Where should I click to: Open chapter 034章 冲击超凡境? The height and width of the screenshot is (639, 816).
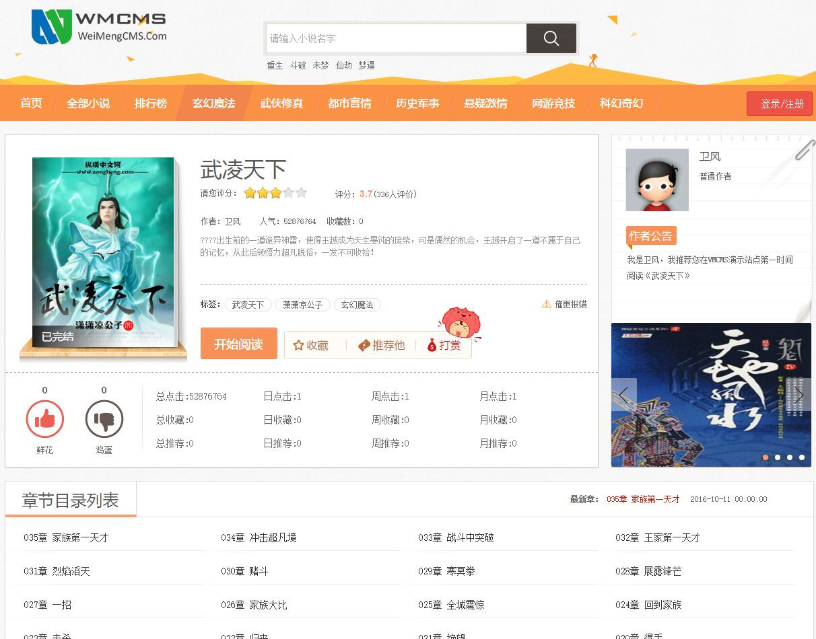click(x=259, y=537)
